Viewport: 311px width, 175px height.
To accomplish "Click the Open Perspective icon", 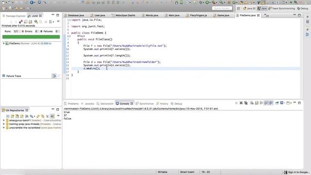I will click(x=239, y=8).
